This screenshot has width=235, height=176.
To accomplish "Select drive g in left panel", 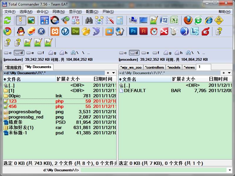I will point(52,53).
